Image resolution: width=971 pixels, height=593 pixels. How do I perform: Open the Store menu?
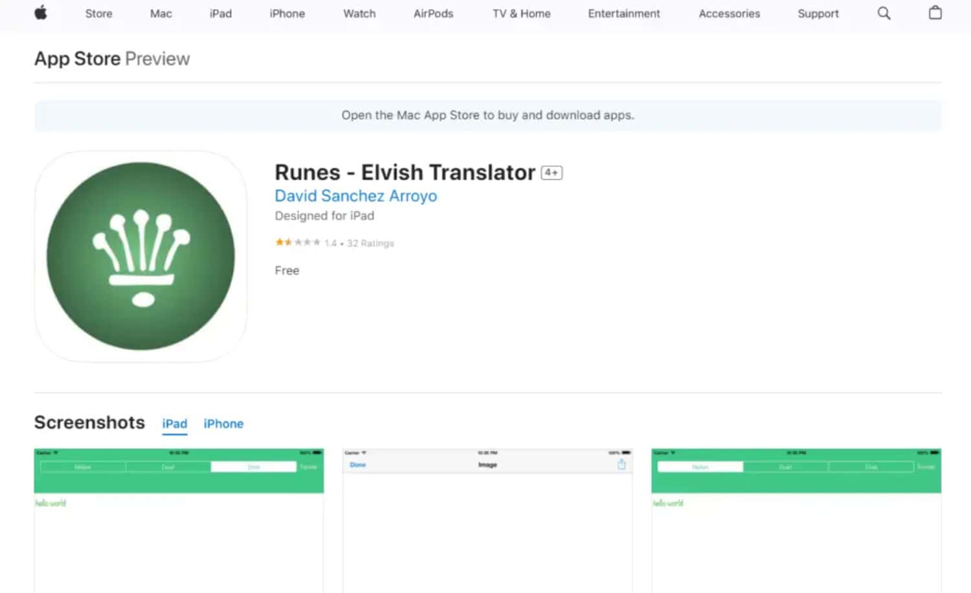(98, 14)
